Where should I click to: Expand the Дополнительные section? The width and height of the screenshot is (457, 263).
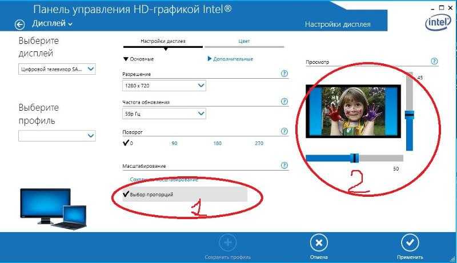230,59
